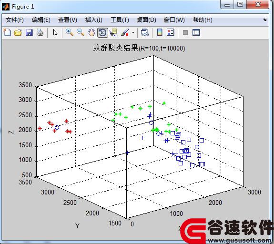
Task: Activate the Zoom Out magnifier
Action: click(x=81, y=32)
